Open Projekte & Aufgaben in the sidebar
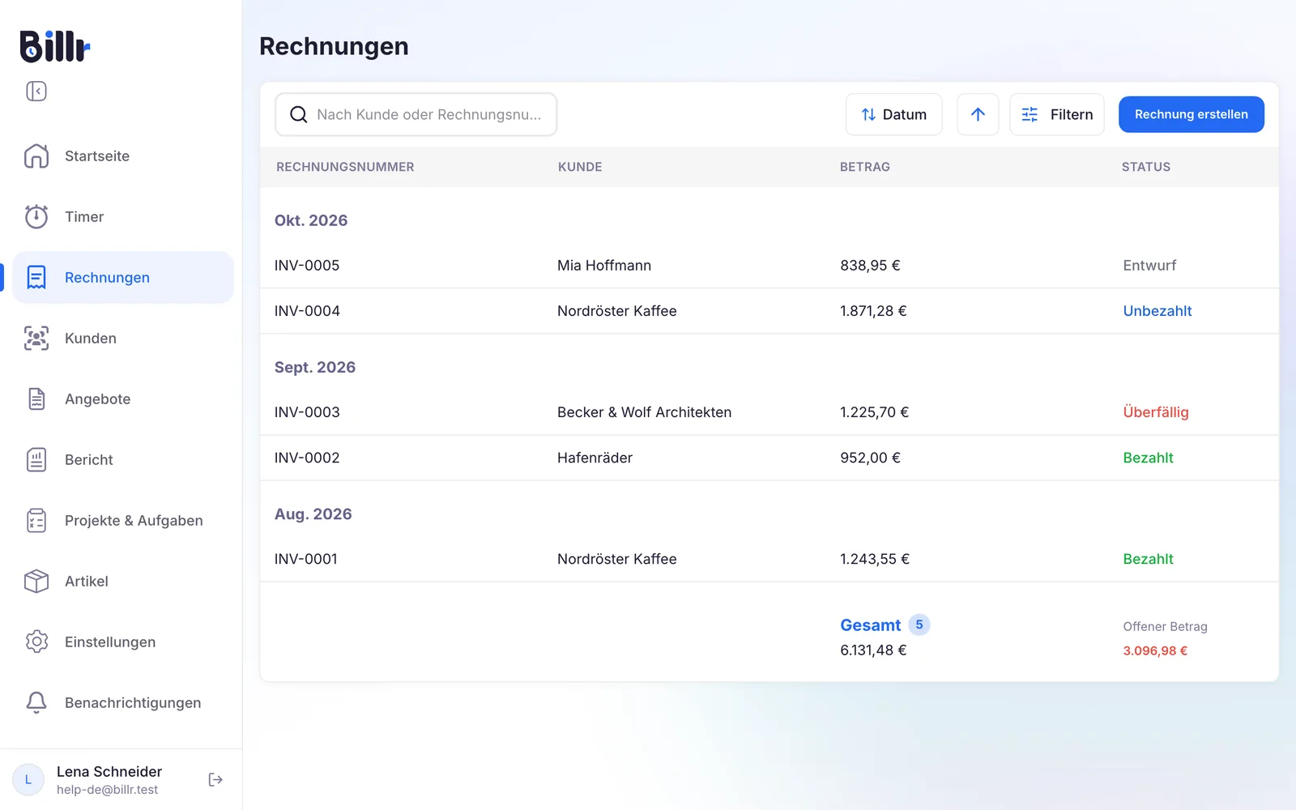 [123, 520]
